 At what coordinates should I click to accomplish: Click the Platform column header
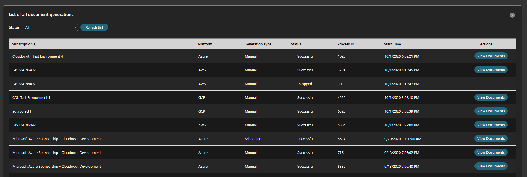205,44
